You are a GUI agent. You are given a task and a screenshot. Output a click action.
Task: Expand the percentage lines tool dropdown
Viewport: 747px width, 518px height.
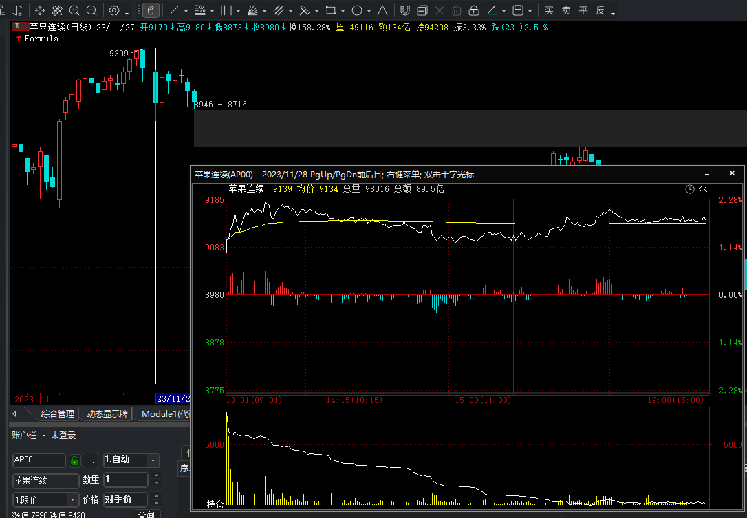pos(212,11)
